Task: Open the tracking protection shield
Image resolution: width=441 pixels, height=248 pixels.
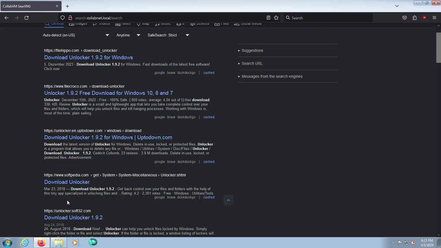Action: 63,18
